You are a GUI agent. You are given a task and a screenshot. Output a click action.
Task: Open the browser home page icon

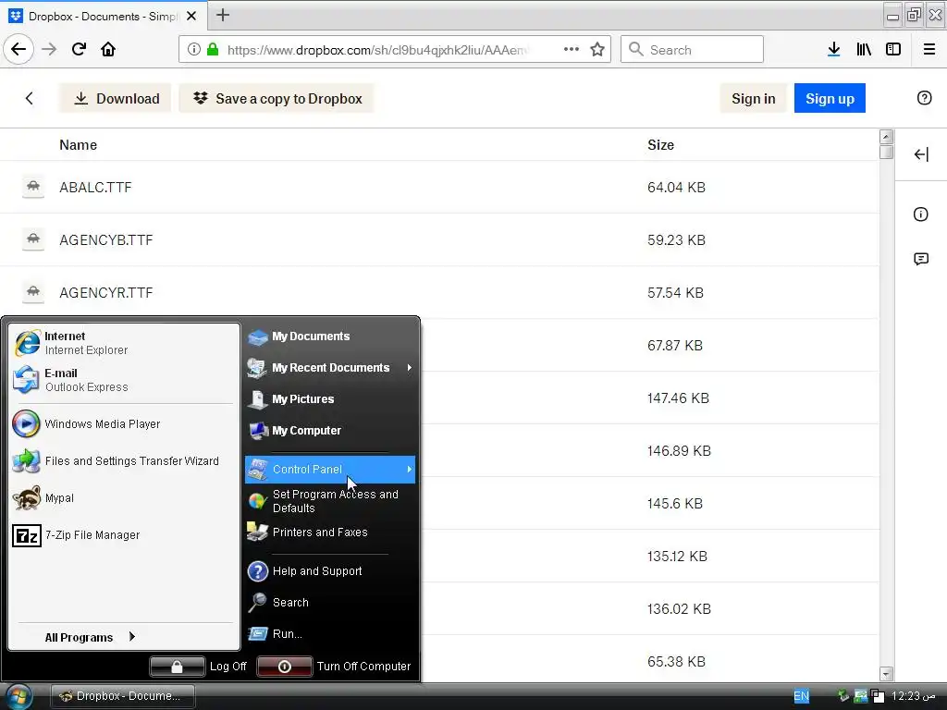(108, 49)
